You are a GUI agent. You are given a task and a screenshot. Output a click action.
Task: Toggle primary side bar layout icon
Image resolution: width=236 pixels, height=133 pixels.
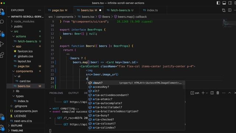point(218,3)
